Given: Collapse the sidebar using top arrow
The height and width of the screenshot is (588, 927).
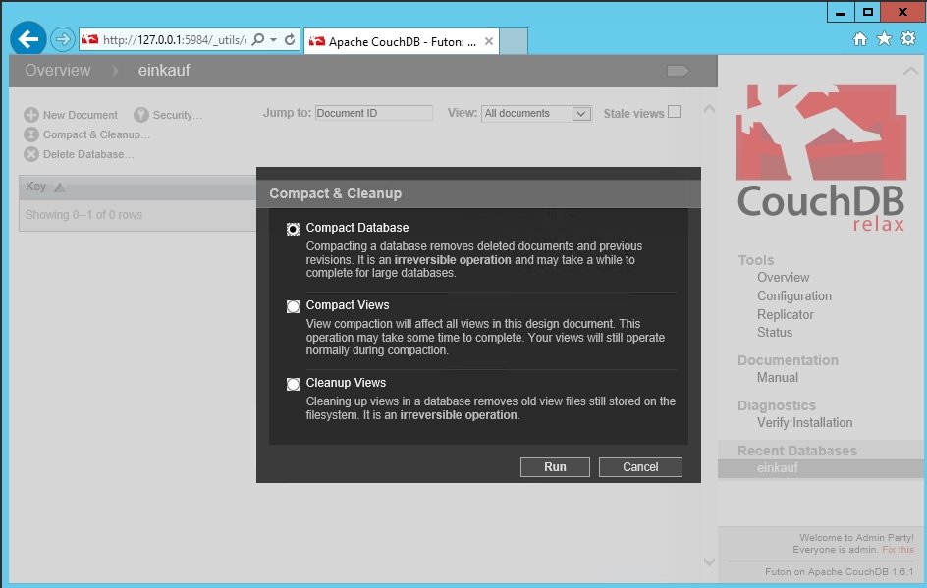Looking at the screenshot, I should click(x=910, y=73).
